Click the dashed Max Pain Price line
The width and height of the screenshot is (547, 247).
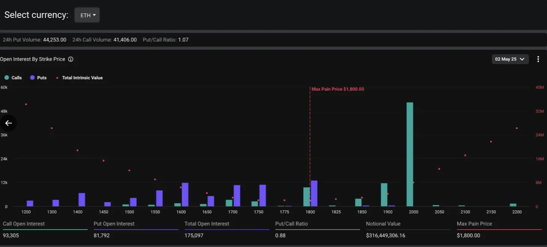(x=310, y=149)
